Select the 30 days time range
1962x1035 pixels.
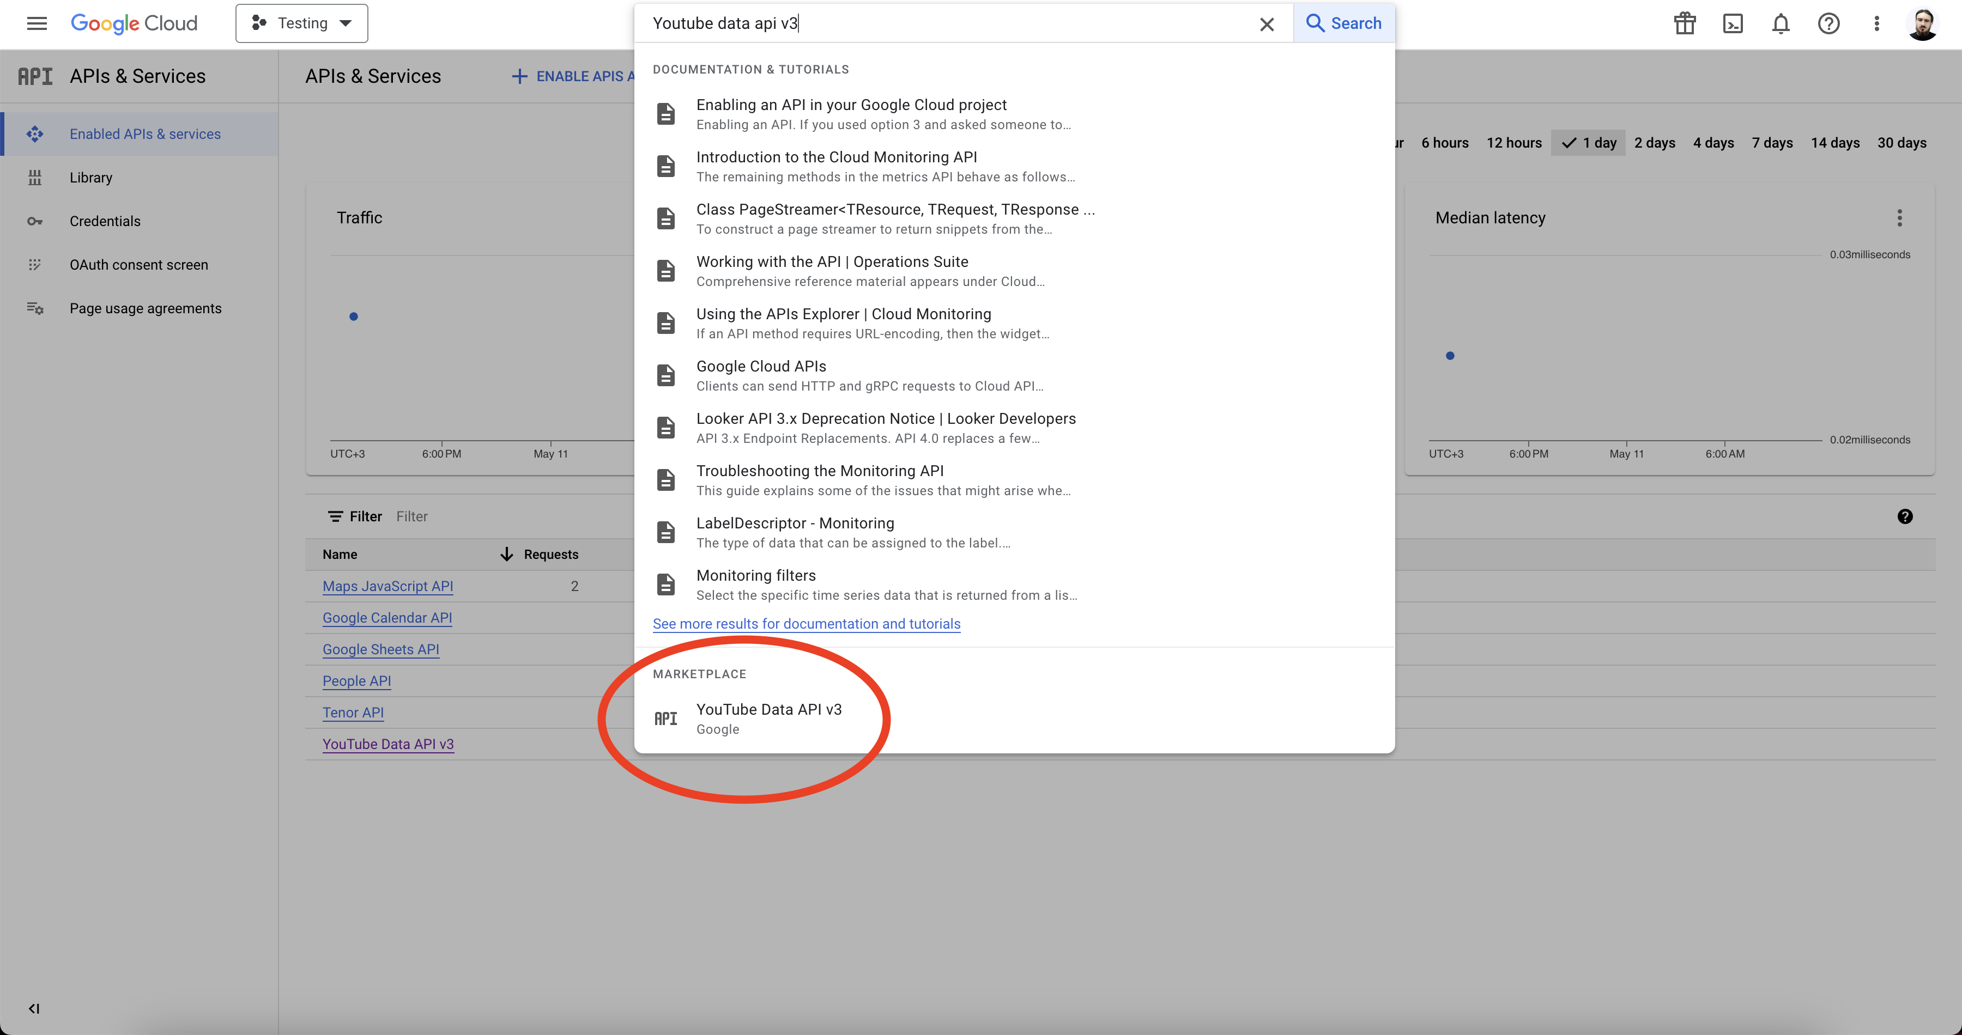tap(1902, 143)
